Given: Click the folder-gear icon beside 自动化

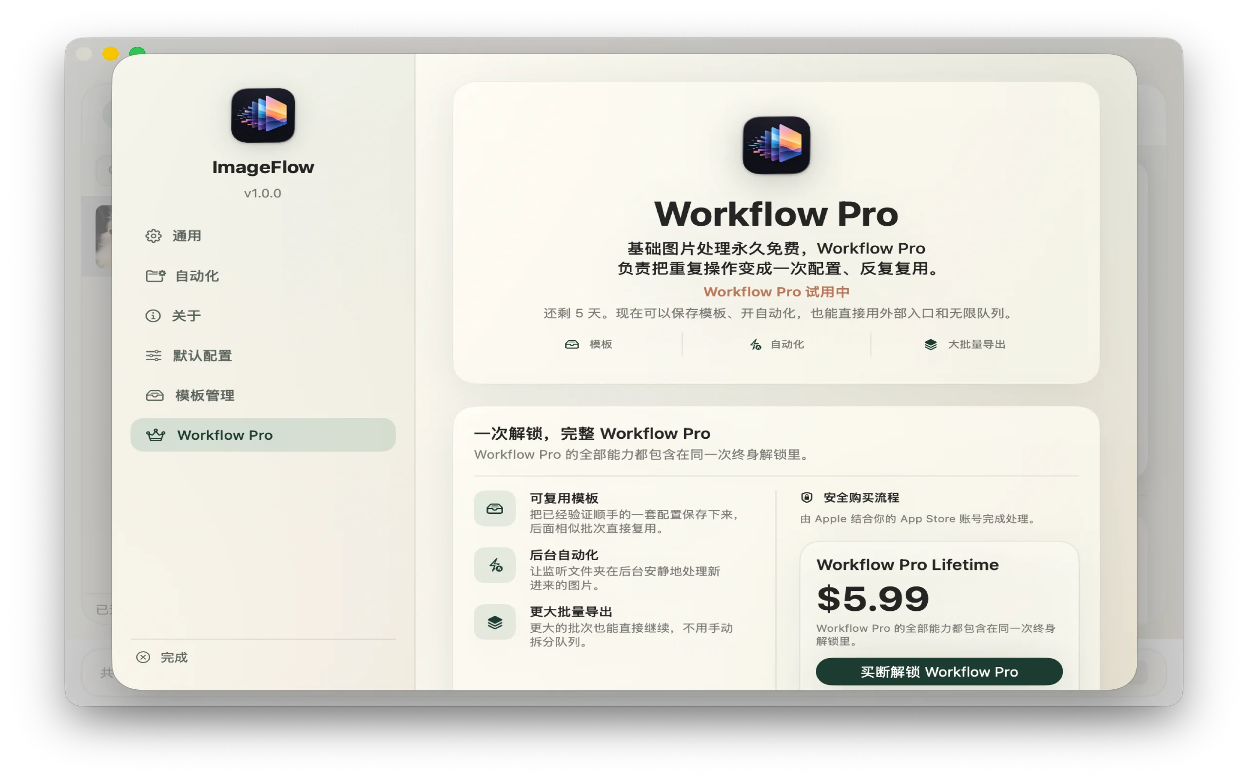Looking at the screenshot, I should click(155, 276).
